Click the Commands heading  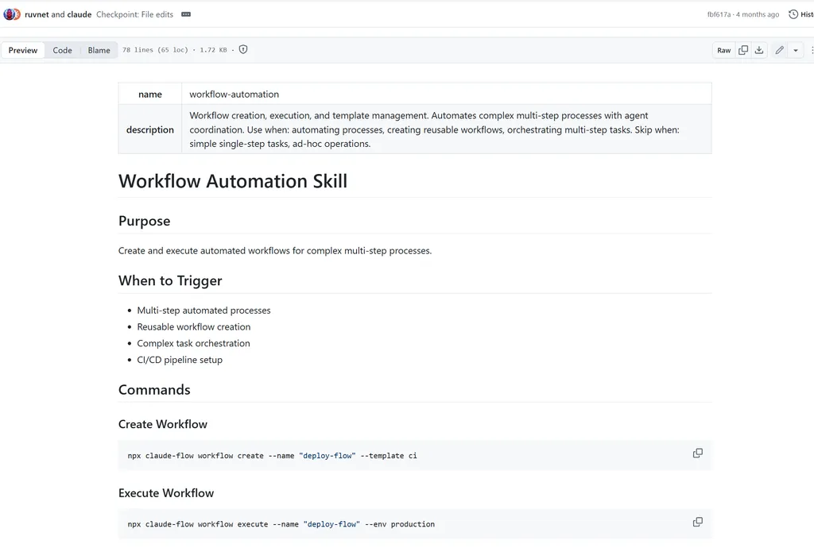[154, 389]
